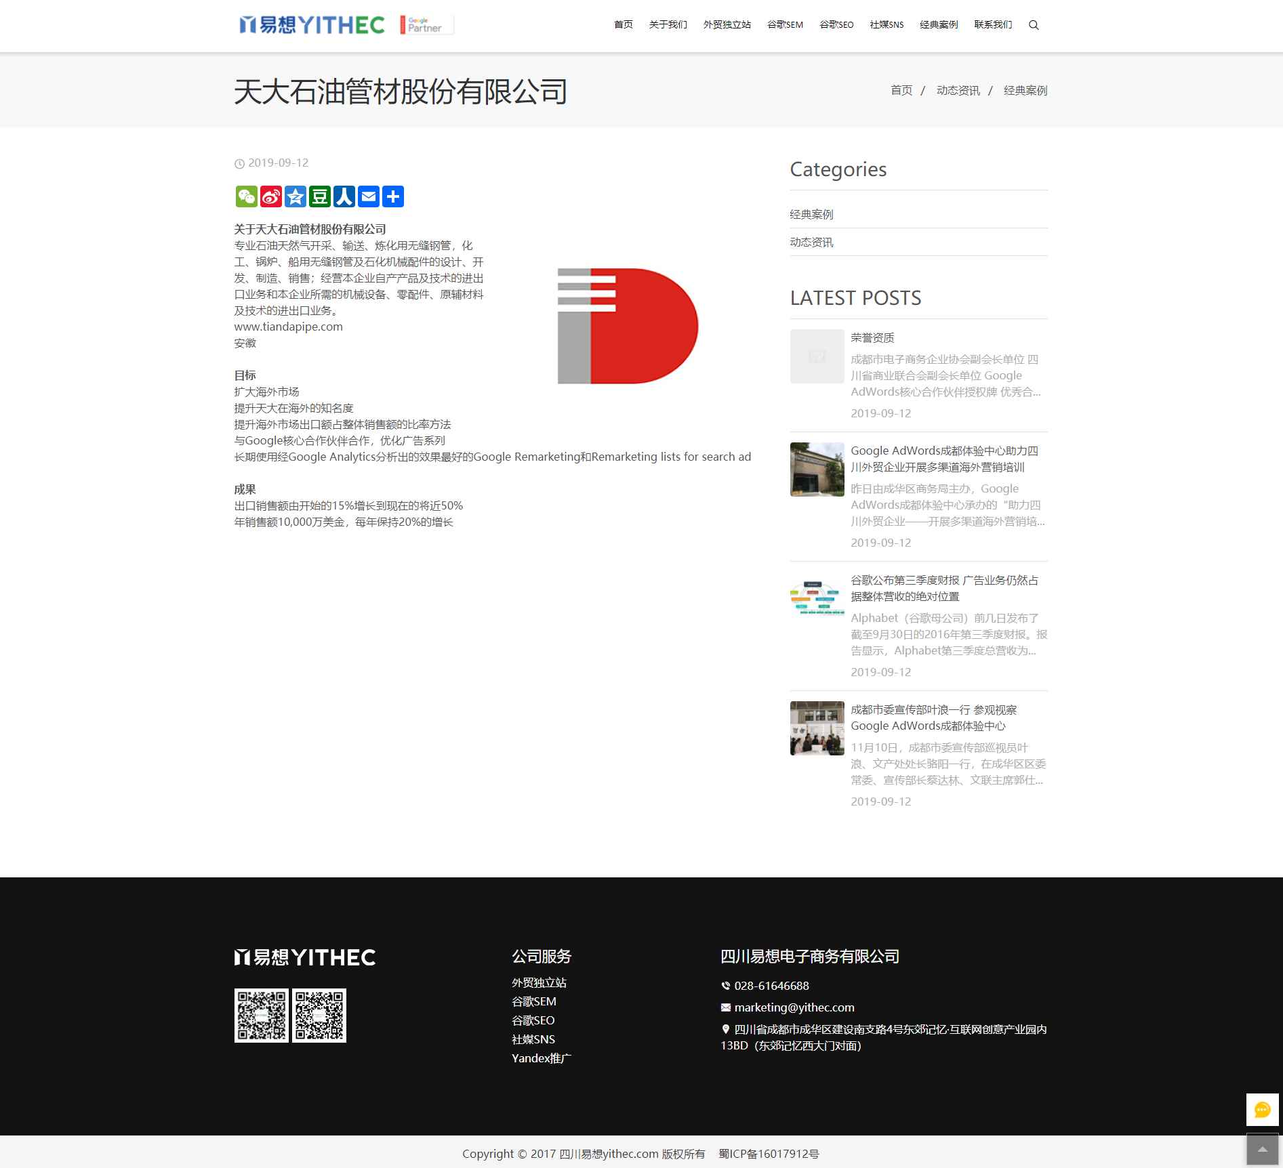Open 经典案例 in the top navigation
This screenshot has width=1283, height=1168.
point(939,25)
